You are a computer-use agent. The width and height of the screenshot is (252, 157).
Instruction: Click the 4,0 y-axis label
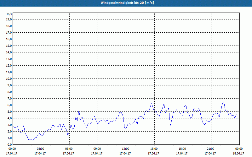[10, 118]
